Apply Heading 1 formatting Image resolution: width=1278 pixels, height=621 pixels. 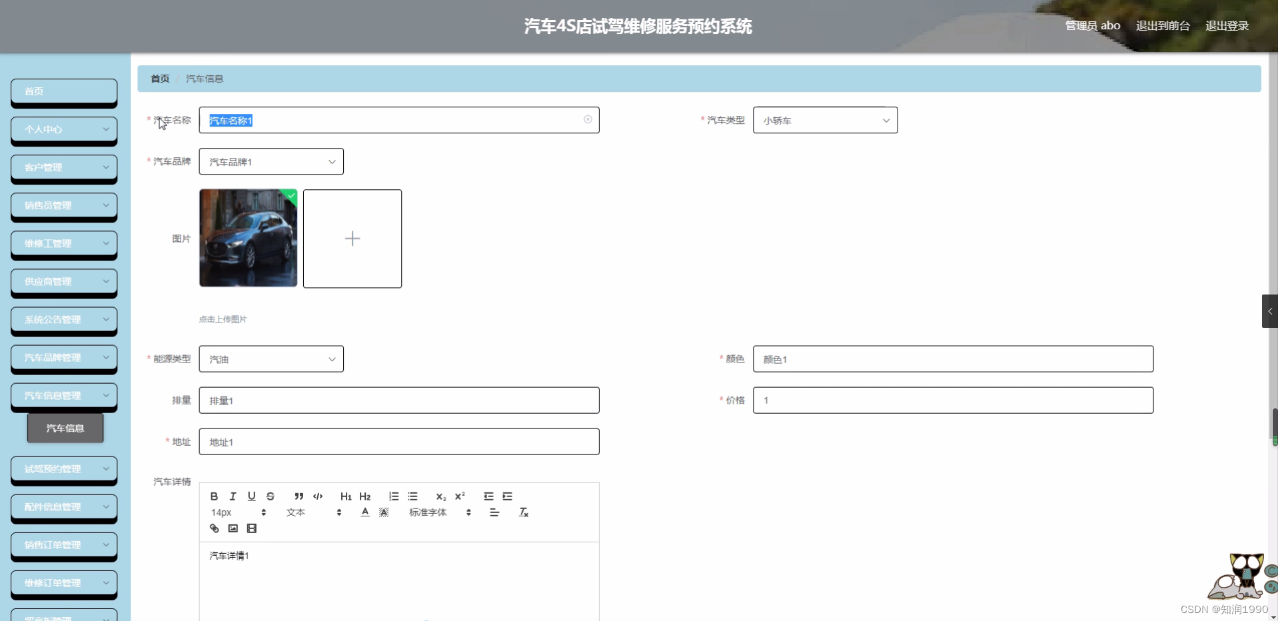coord(346,496)
